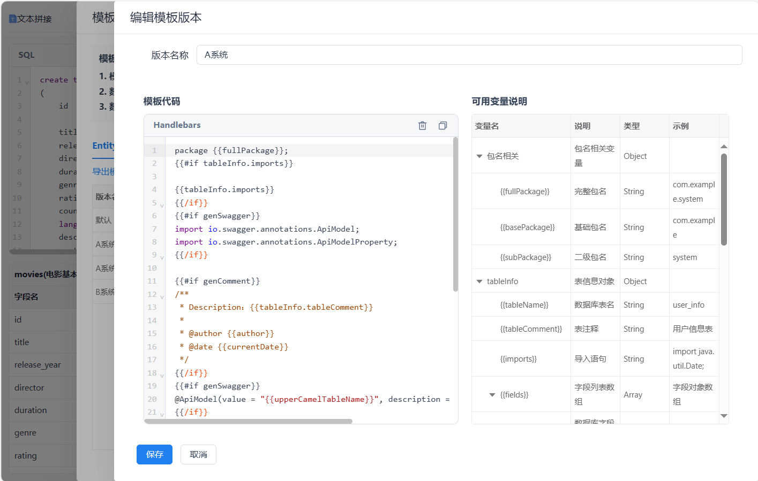Click the variable table scroll-up arrow

tap(724, 146)
